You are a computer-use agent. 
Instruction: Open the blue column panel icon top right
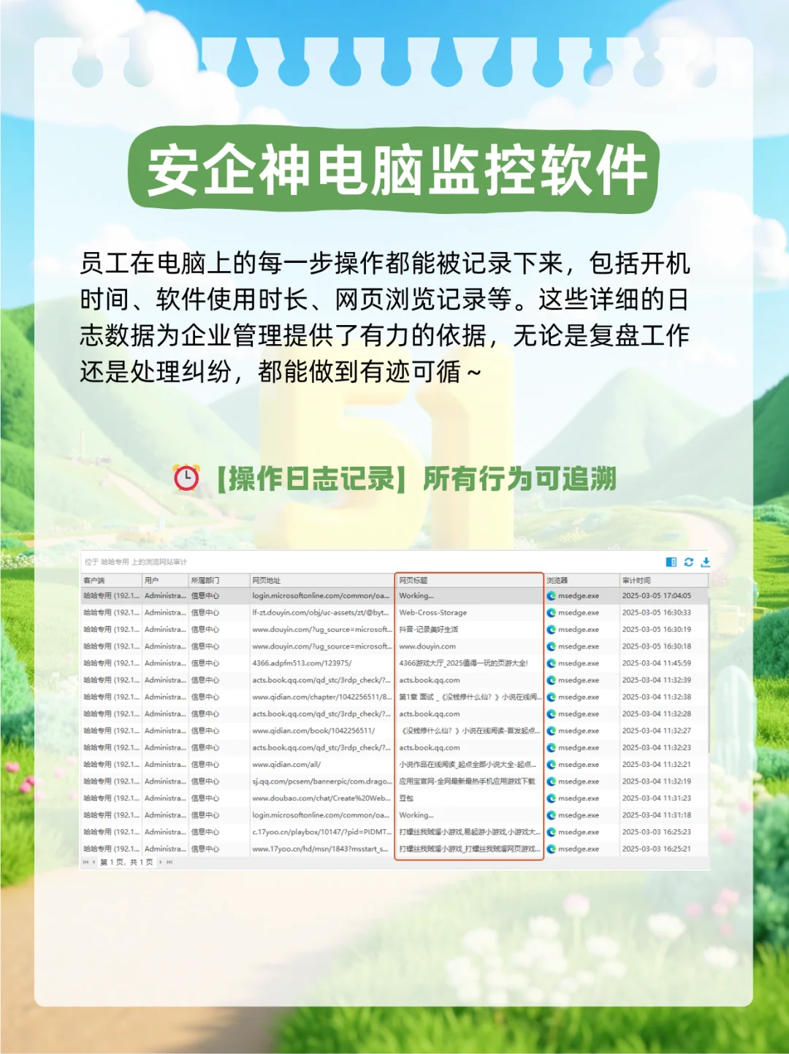point(671,562)
